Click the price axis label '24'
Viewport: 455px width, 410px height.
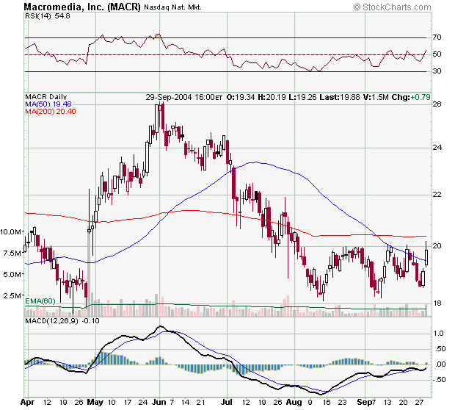coord(437,148)
